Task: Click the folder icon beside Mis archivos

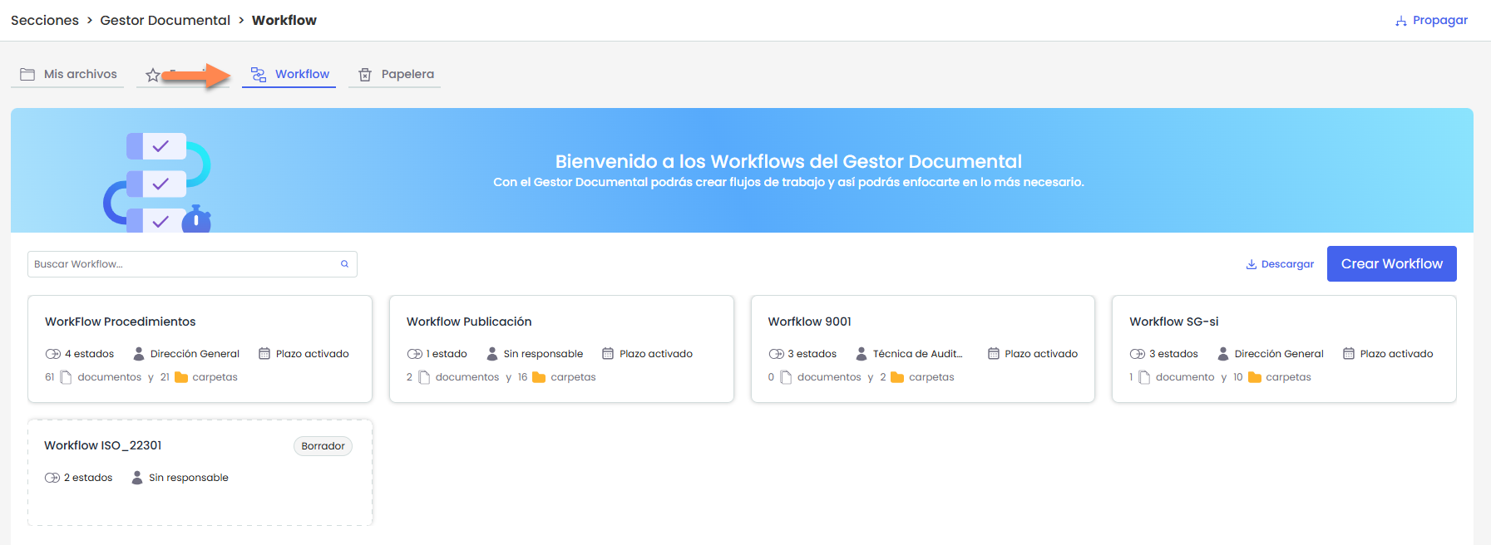Action: [27, 75]
